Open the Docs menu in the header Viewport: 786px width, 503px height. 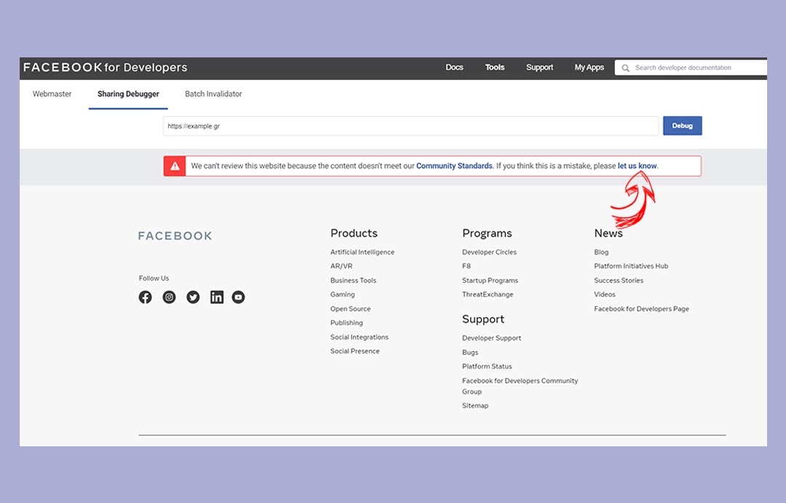point(454,68)
